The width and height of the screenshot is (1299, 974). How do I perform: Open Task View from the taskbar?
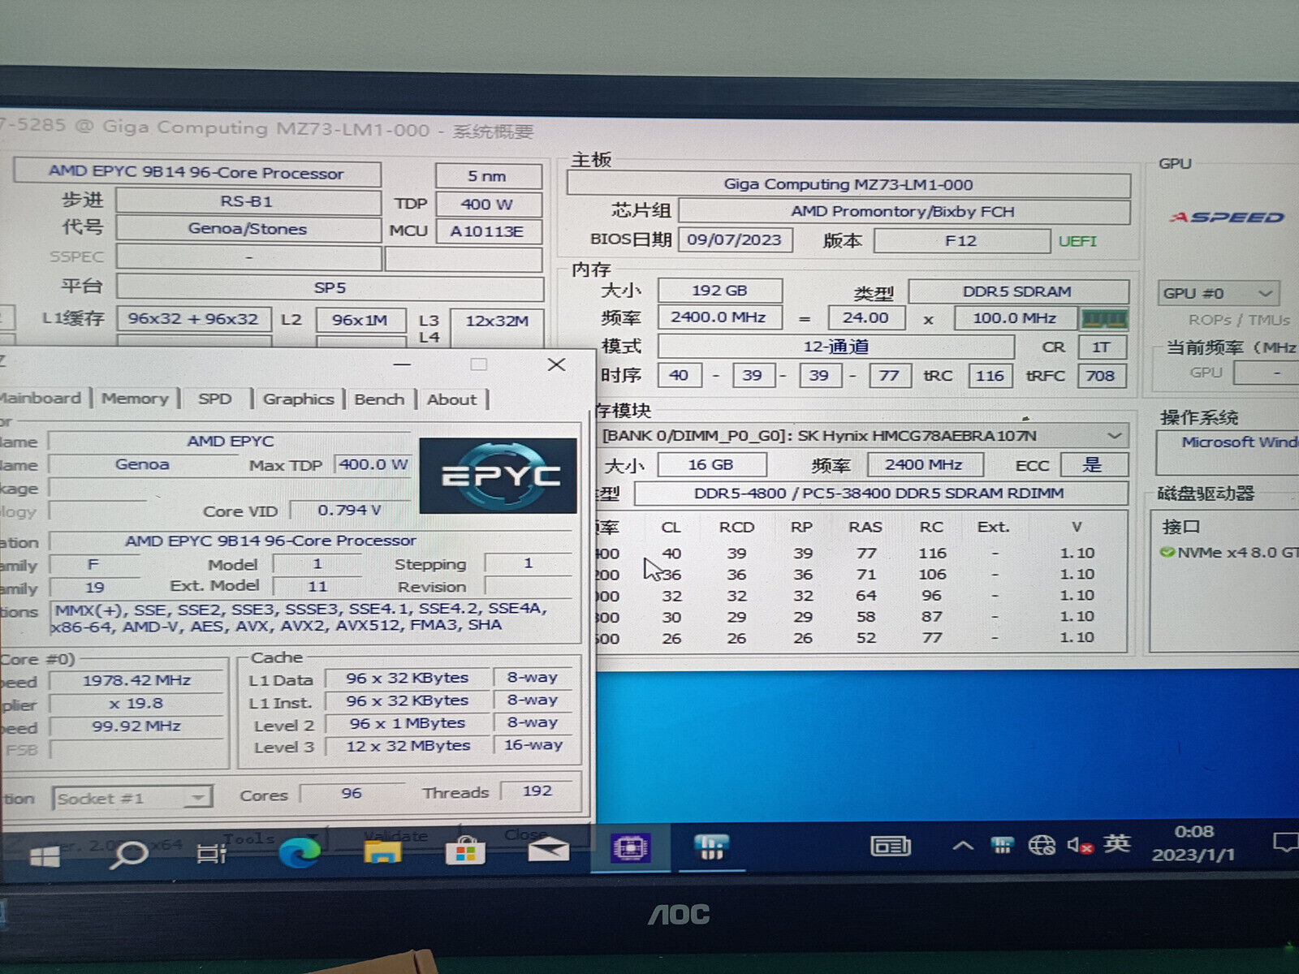pos(211,853)
